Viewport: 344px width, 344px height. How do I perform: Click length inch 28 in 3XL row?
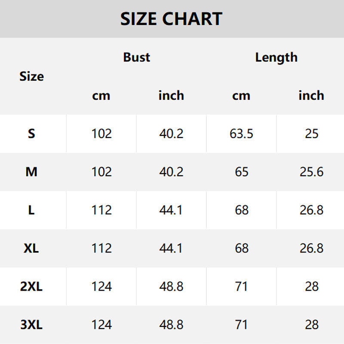[311, 325]
